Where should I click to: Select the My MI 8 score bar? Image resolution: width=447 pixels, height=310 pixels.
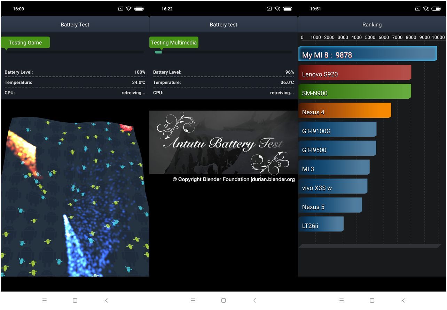(367, 54)
